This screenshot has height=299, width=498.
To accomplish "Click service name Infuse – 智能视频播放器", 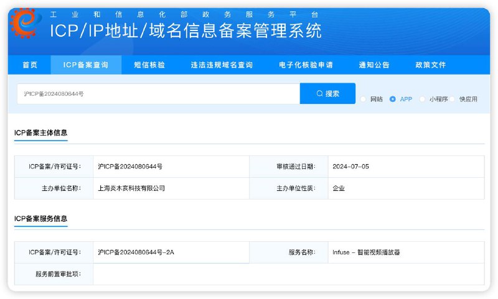I will (366, 252).
